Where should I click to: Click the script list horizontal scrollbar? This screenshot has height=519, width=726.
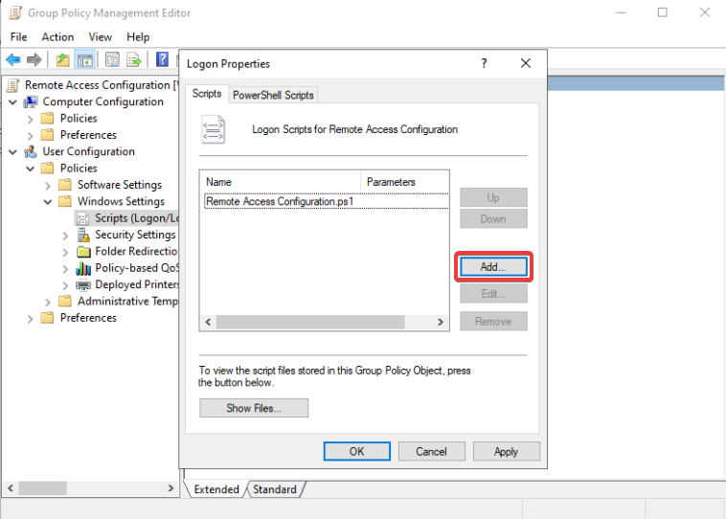(324, 323)
